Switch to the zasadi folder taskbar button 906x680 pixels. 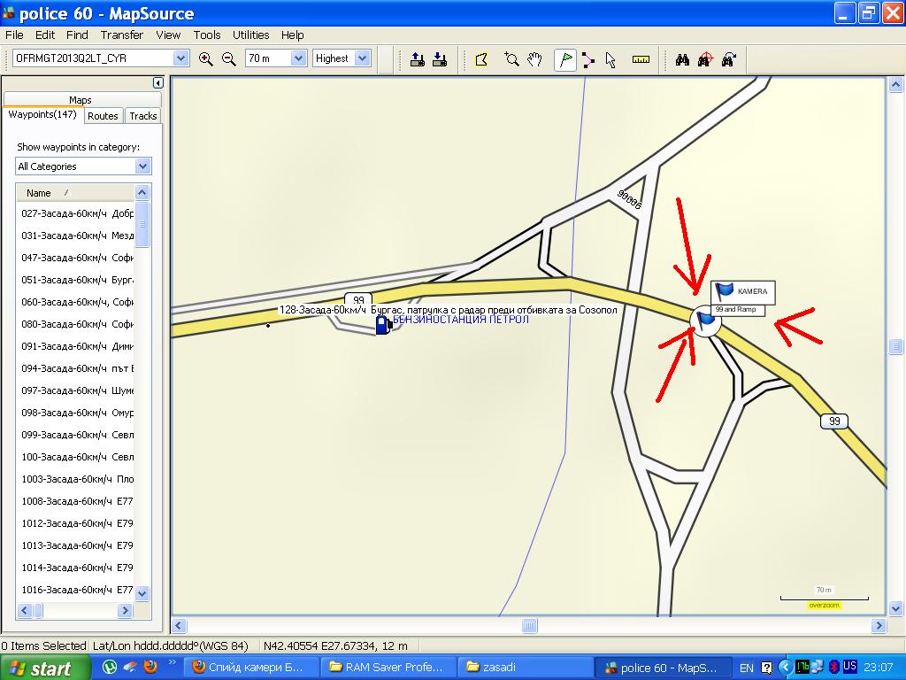pos(526,668)
